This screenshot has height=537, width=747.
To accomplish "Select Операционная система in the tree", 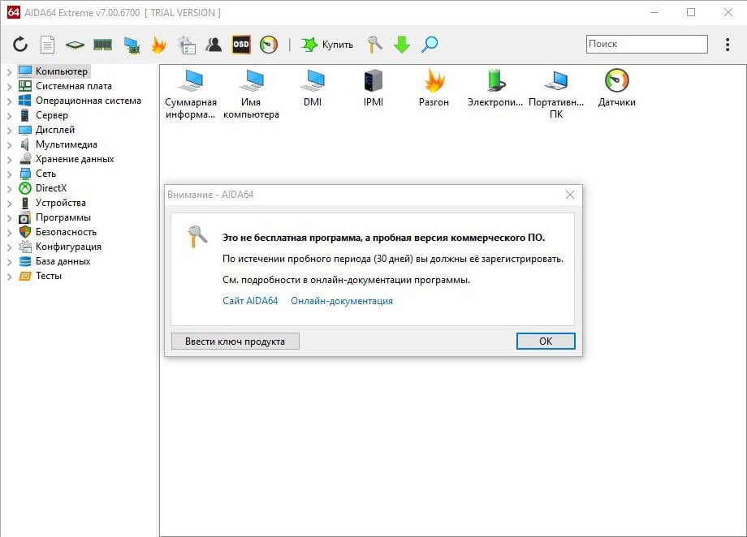I will 80,101.
